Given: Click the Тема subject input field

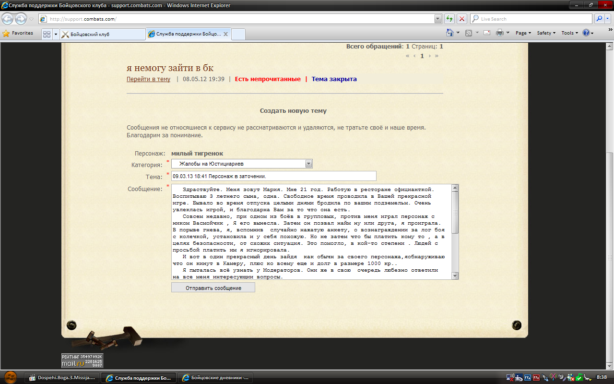Looking at the screenshot, I should coord(274,176).
